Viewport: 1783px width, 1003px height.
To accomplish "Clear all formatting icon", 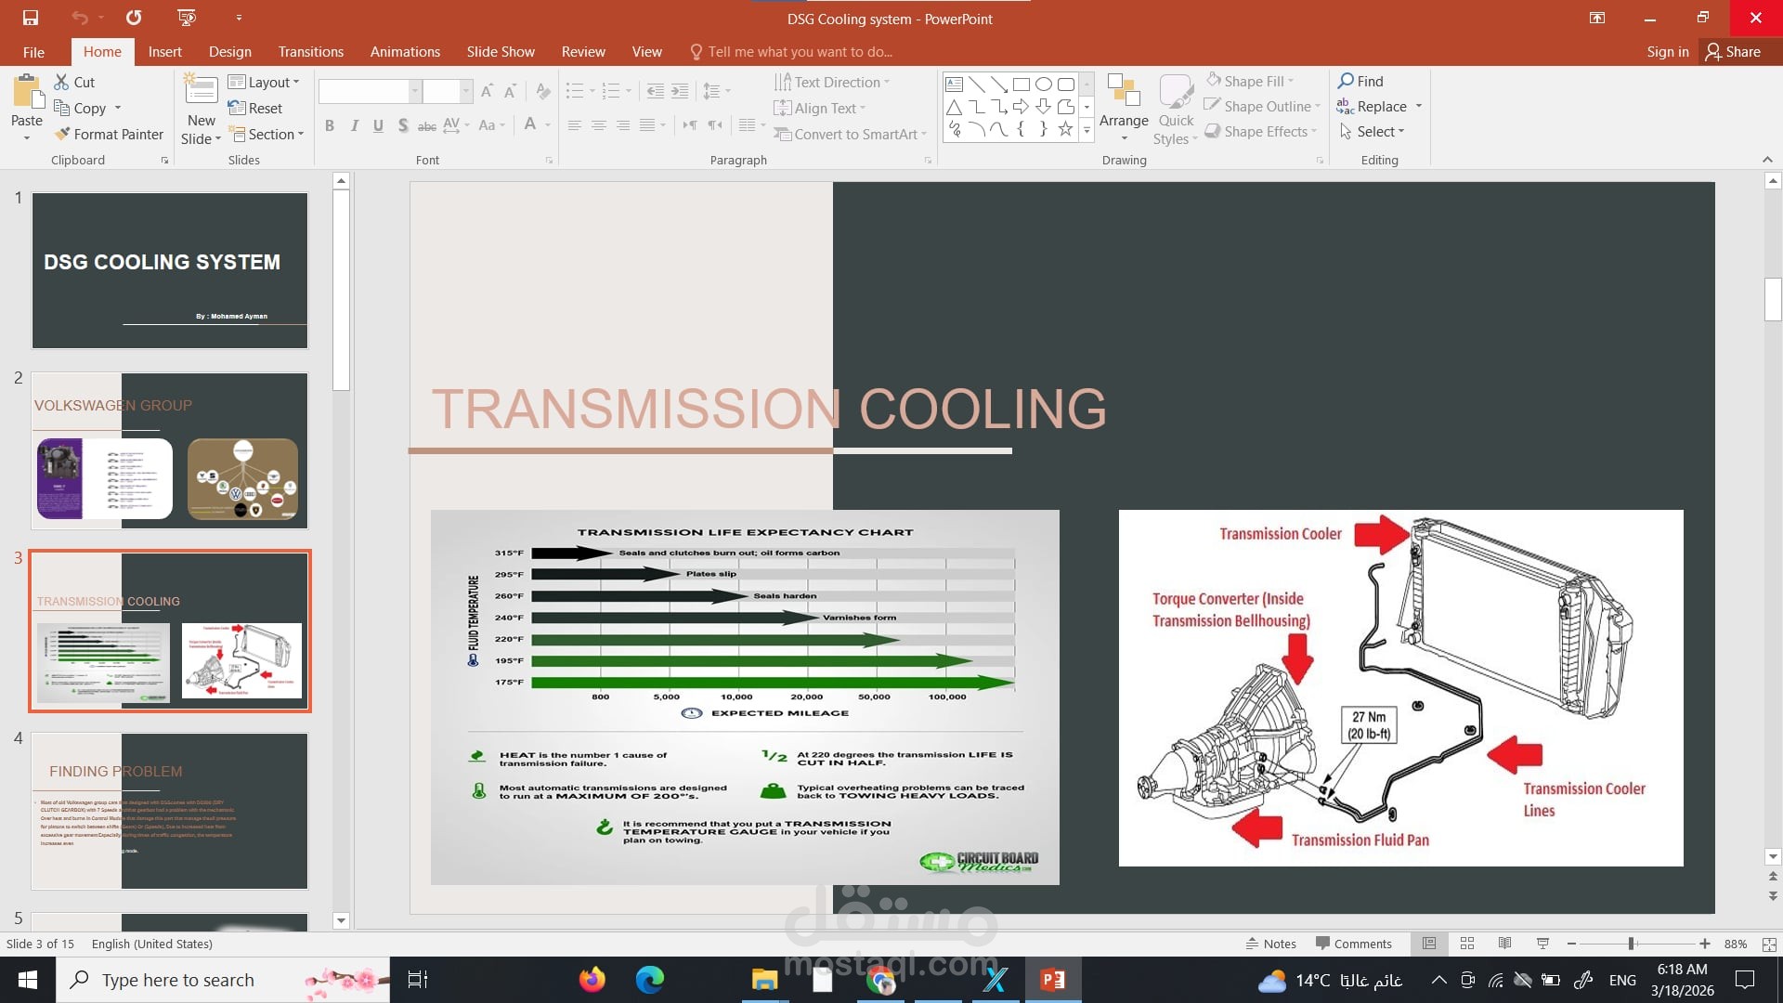I will (x=543, y=91).
